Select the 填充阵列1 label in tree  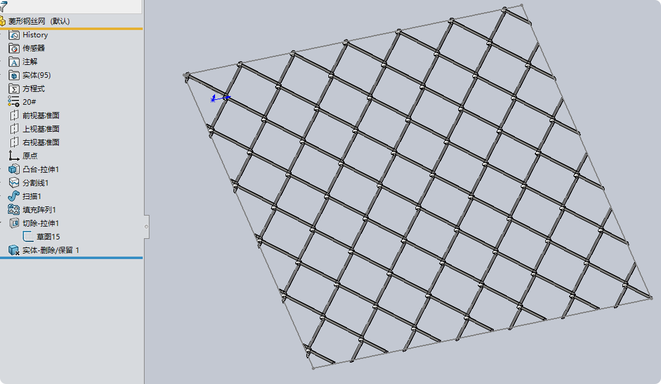tap(39, 210)
